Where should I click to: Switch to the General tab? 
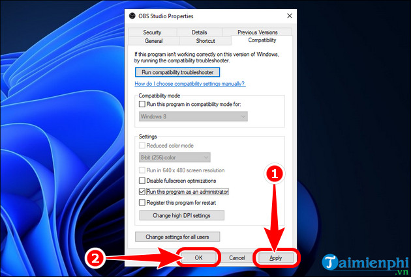click(x=153, y=41)
